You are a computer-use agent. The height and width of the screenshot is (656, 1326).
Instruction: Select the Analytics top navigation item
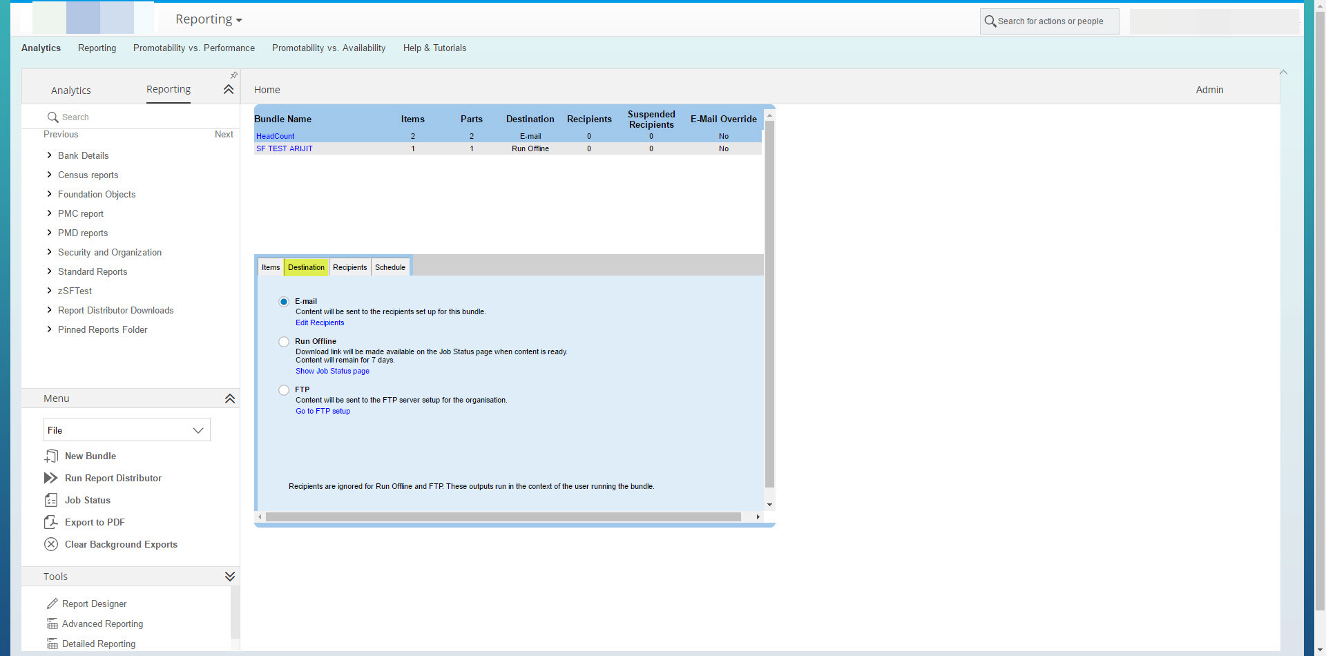coord(41,48)
